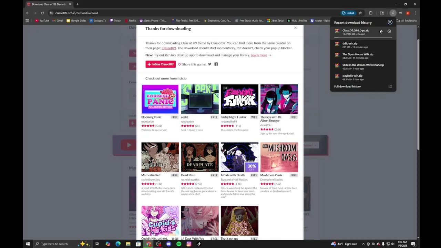Open Mushroom Oasis thumbnail
Viewport: 441px width, 248px height.
pos(279,157)
